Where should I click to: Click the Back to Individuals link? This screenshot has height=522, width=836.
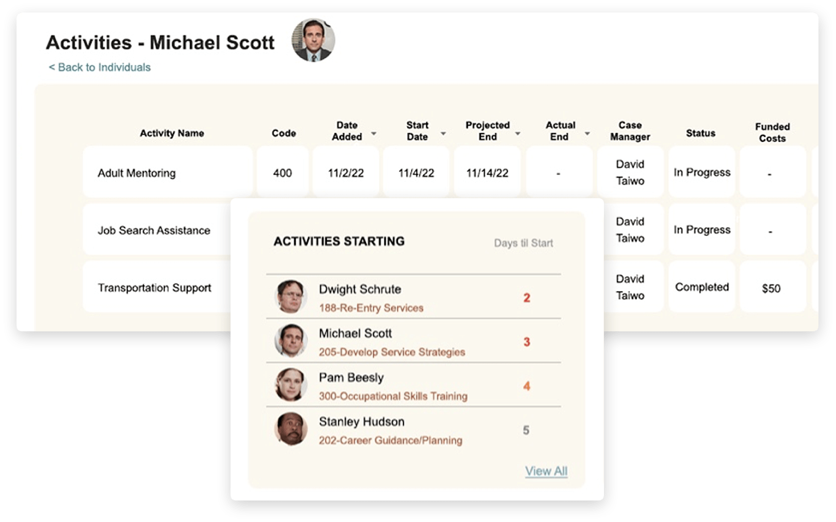100,67
